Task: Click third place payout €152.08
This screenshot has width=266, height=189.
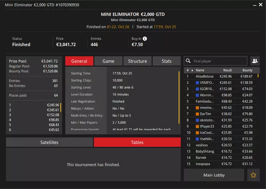Action: click(53, 115)
